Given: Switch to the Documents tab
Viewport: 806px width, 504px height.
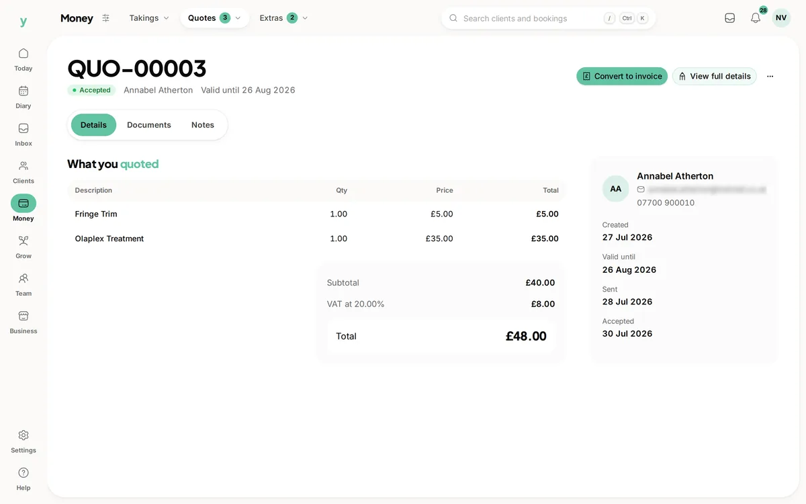Looking at the screenshot, I should (x=149, y=125).
